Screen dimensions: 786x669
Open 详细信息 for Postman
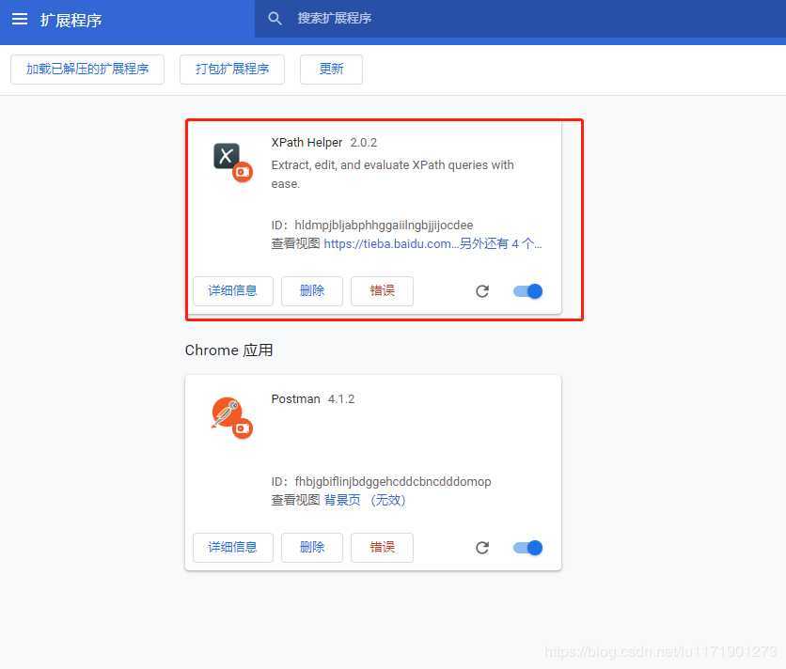pyautogui.click(x=232, y=547)
